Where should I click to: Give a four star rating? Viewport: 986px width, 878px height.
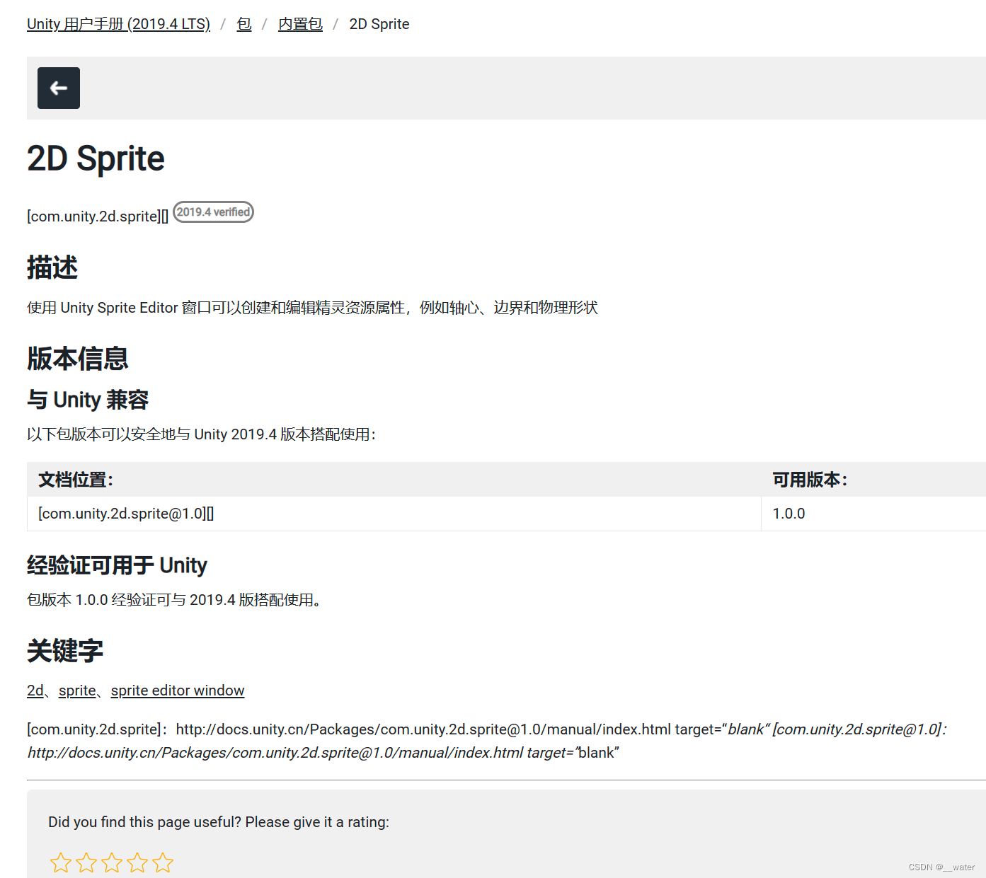[x=137, y=862]
